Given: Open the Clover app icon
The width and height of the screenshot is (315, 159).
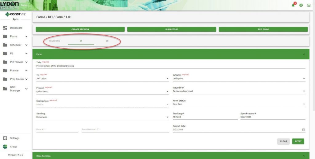Looking at the screenshot, I should click(5, 147).
